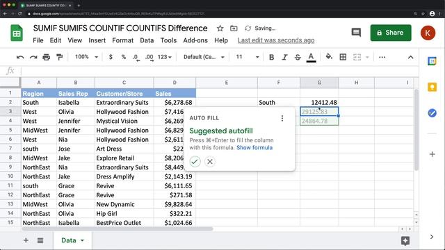Toggle italic formatting
This screenshot has height=250, width=445.
[x=284, y=57]
